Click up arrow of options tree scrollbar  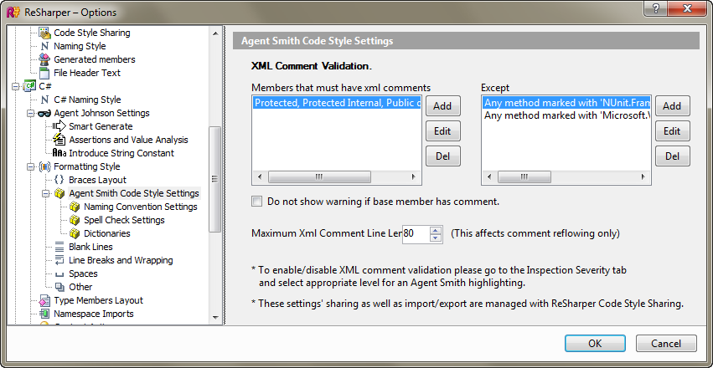pyautogui.click(x=215, y=33)
